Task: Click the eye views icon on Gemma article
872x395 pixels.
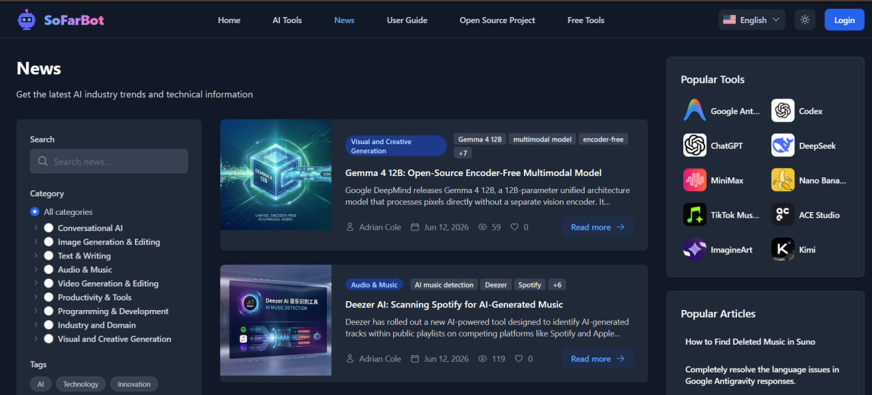Action: coord(482,227)
